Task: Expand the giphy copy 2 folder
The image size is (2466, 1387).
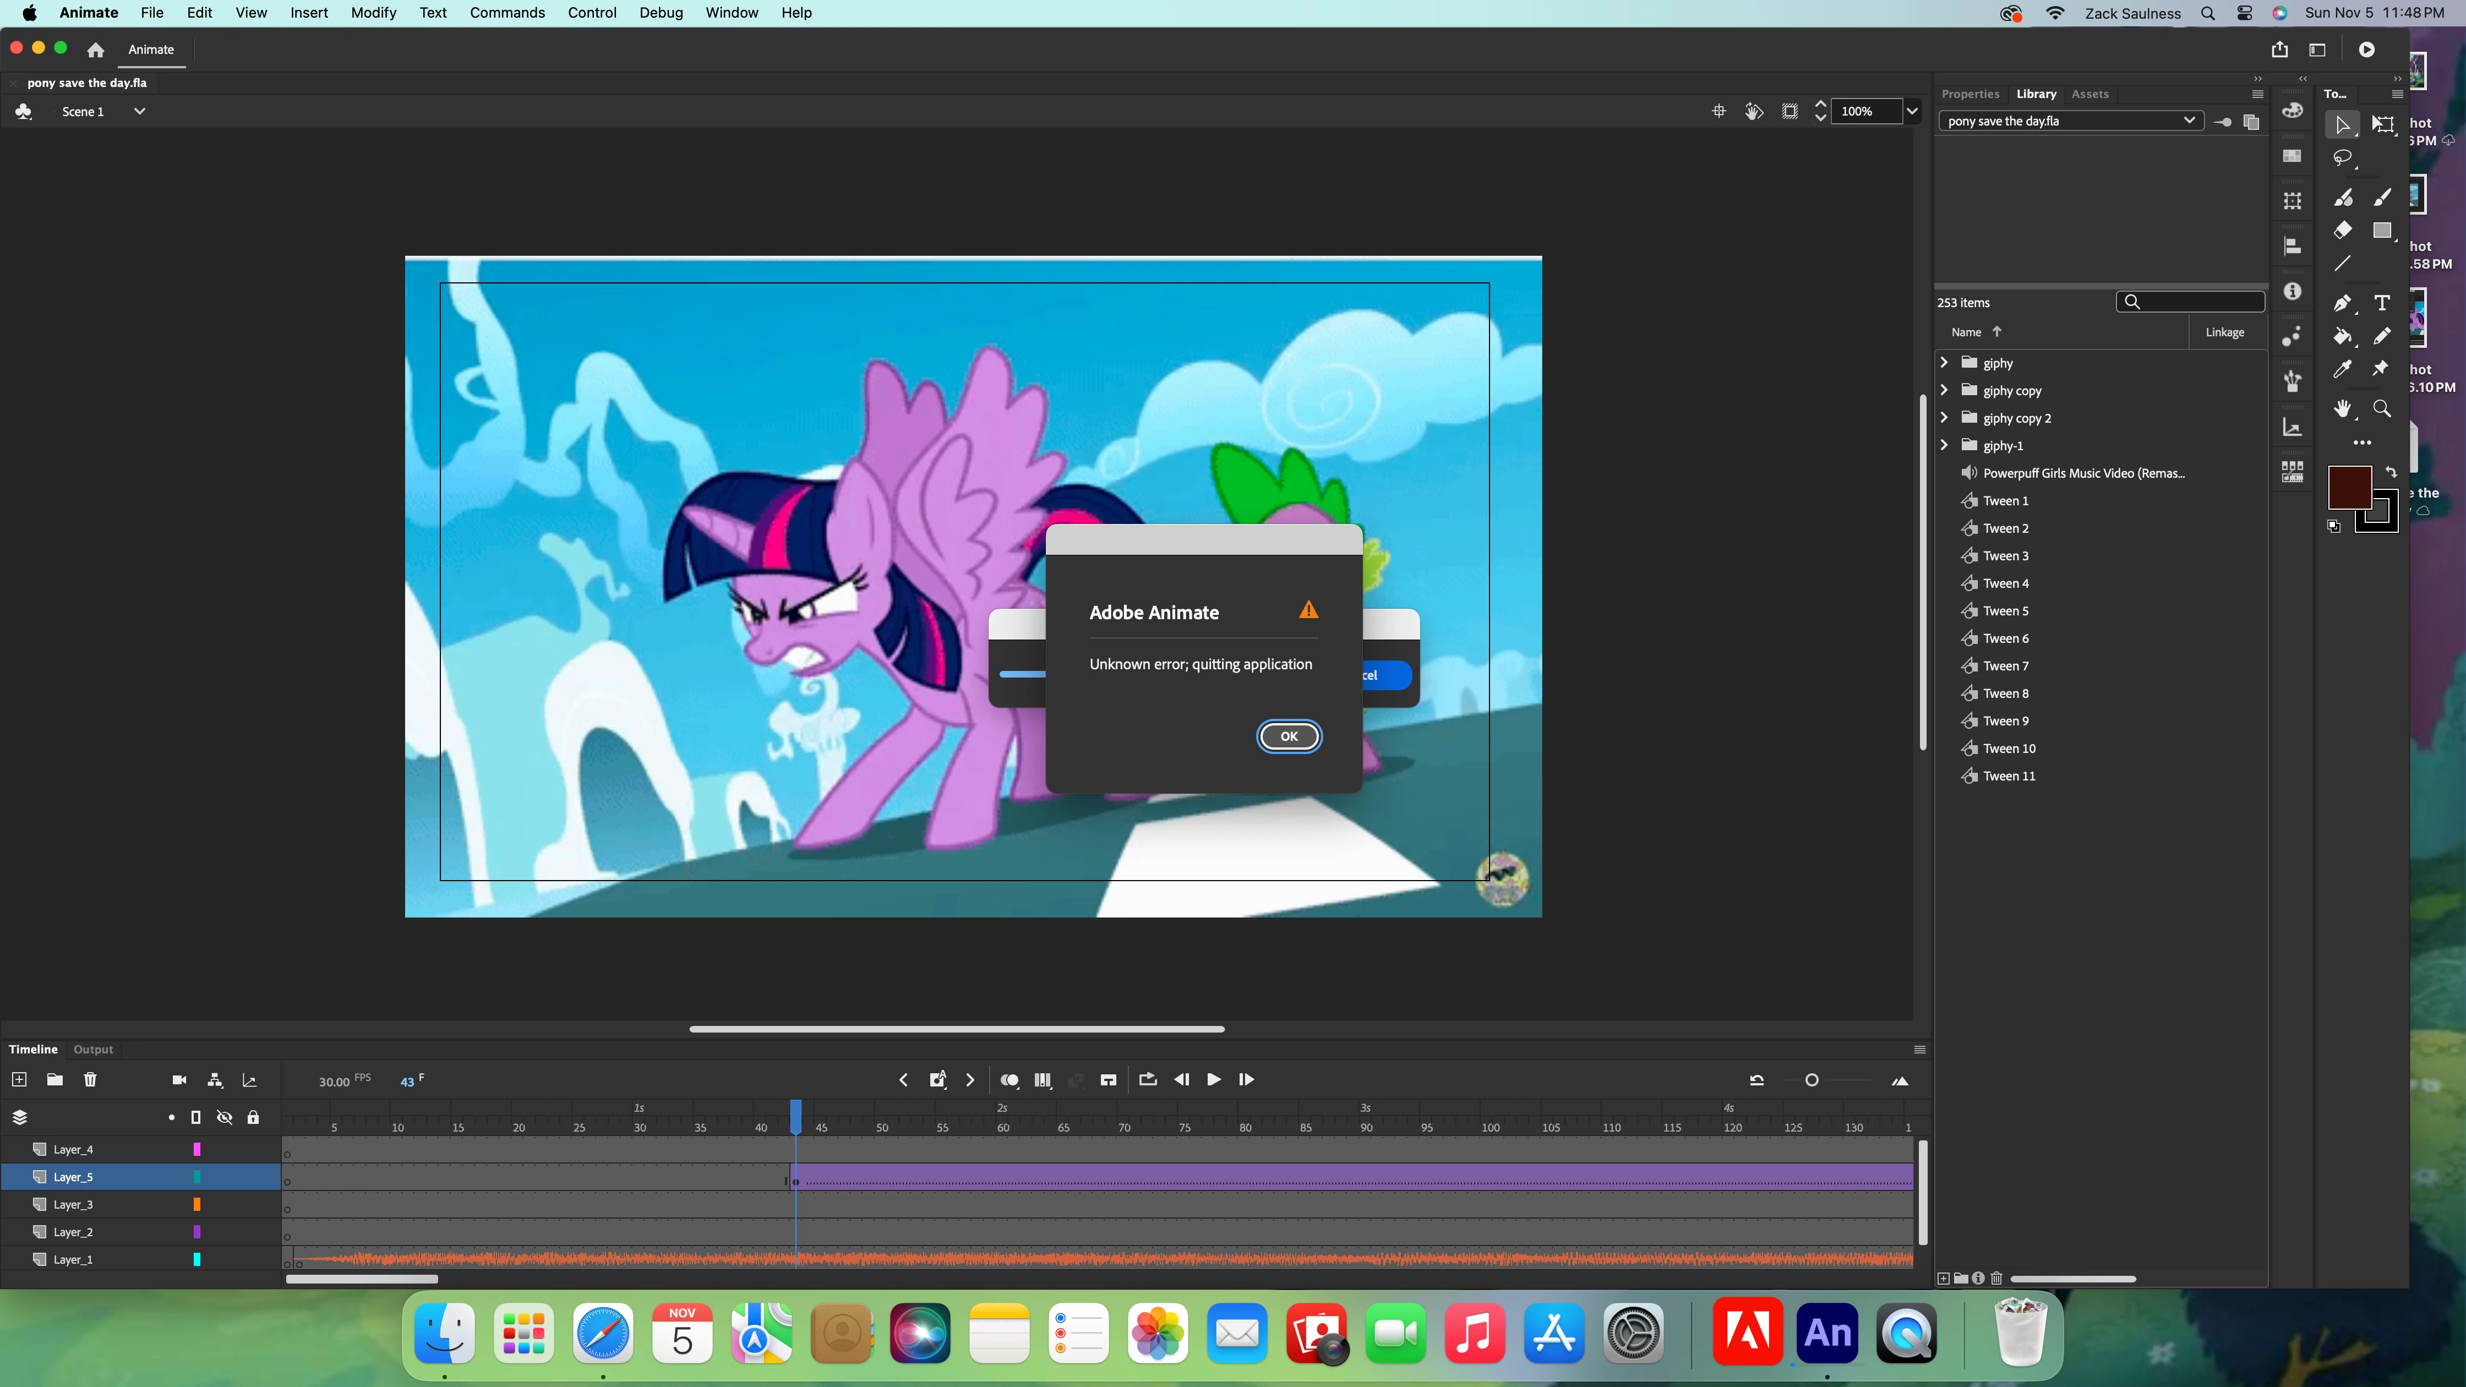Action: pyautogui.click(x=1943, y=417)
